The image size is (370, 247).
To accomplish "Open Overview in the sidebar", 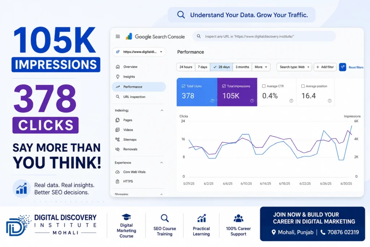I will click(x=139, y=67).
